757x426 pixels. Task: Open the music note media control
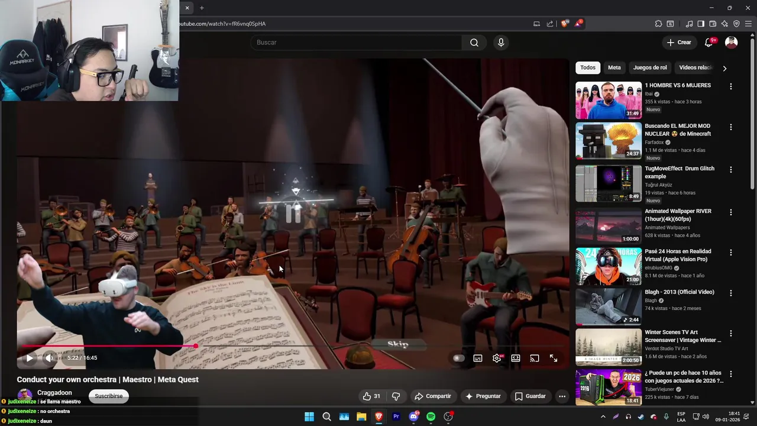tap(689, 24)
